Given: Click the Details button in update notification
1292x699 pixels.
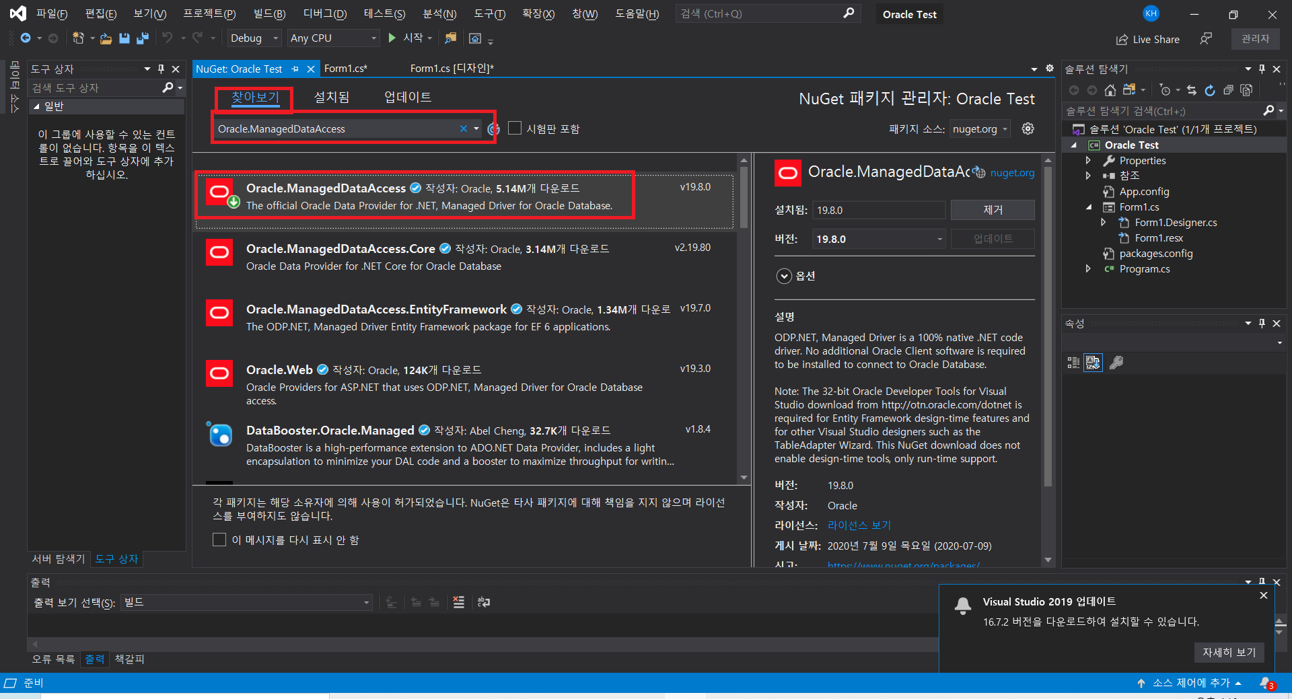Looking at the screenshot, I should coord(1229,652).
